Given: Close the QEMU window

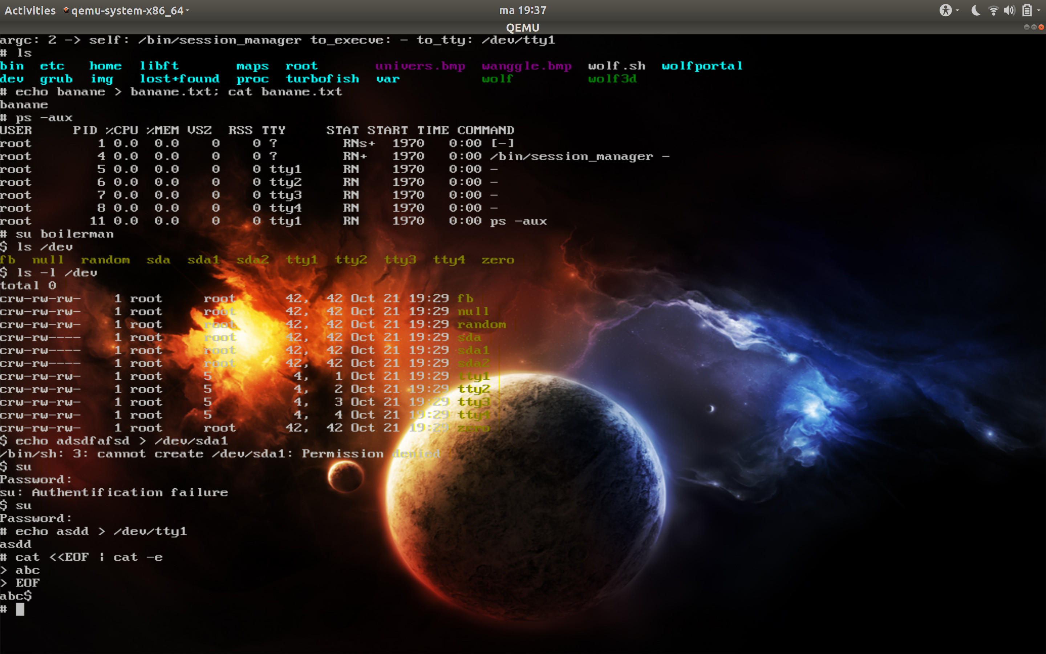Looking at the screenshot, I should click(1041, 27).
